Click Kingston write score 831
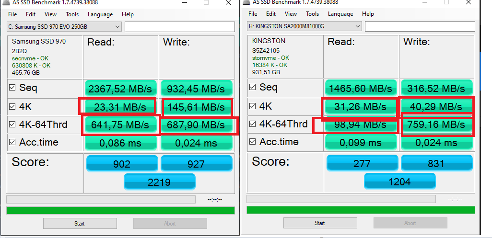The height and width of the screenshot is (238, 492). tap(437, 162)
